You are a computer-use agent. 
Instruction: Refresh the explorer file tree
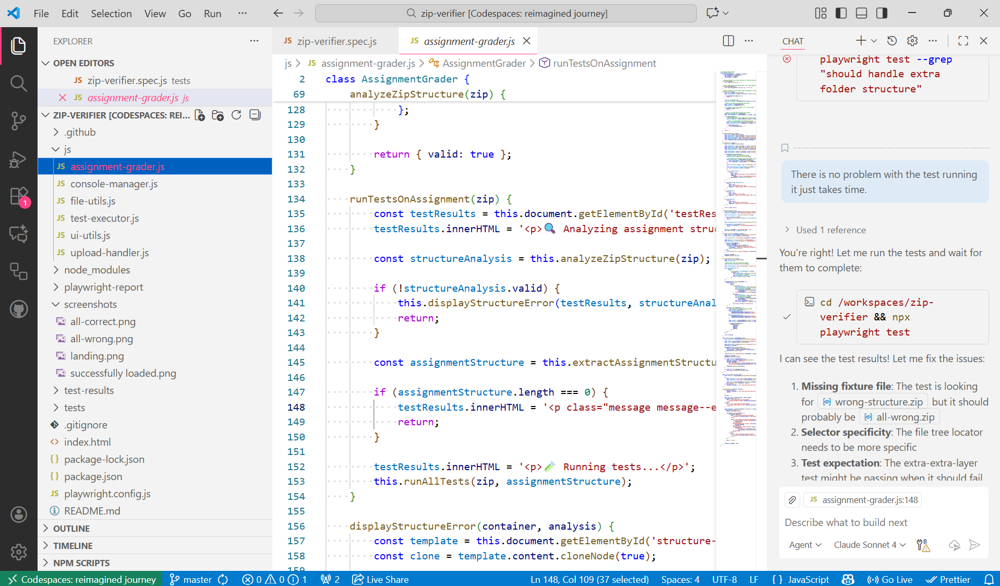236,115
